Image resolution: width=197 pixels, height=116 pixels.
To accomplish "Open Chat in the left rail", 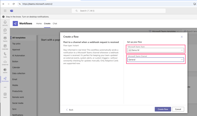I will (x=5, y=30).
